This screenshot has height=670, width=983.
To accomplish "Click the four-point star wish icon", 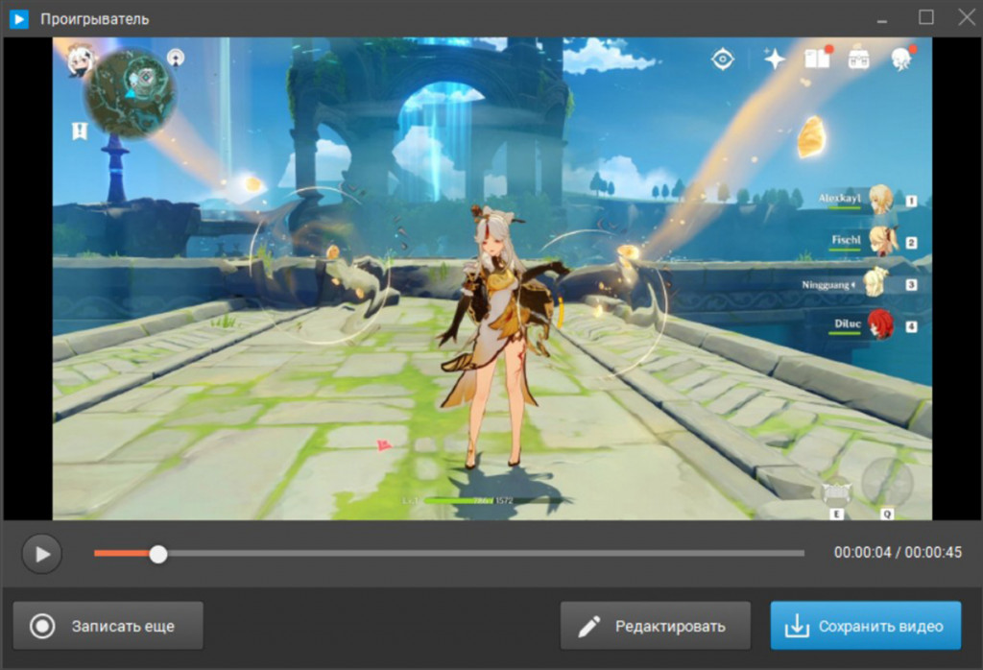I will 775,59.
